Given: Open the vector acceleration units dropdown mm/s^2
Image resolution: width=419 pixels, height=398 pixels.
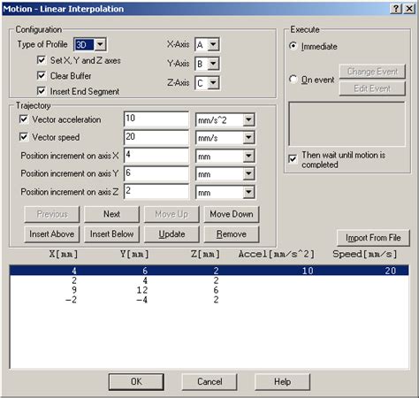Looking at the screenshot, I should [x=248, y=119].
